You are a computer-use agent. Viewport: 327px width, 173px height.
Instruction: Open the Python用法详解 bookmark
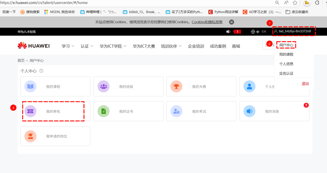223,12
